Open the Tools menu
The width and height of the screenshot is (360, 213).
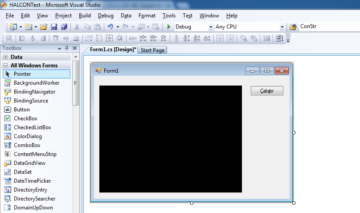[169, 16]
